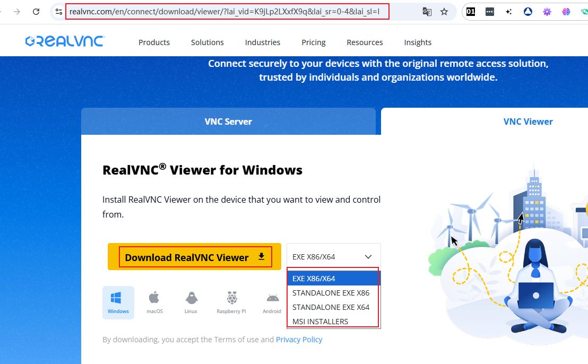Pick the Linux platform icon

[x=191, y=302]
